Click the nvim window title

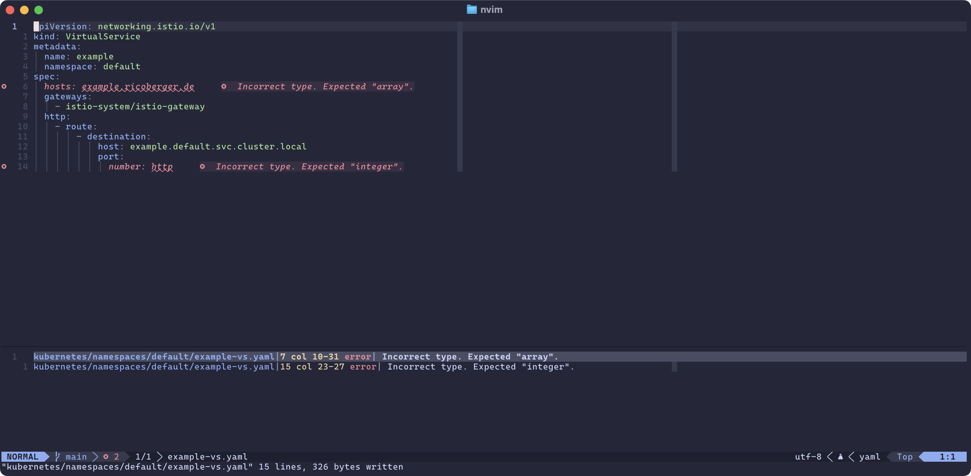tap(491, 9)
